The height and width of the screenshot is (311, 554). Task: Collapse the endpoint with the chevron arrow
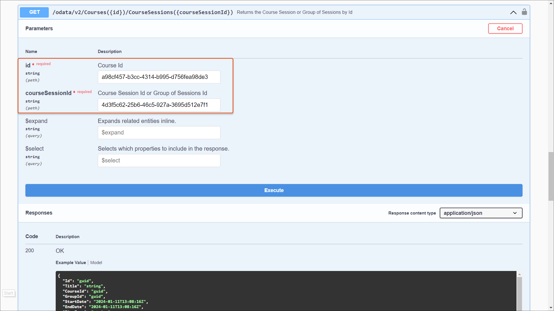coord(513,12)
